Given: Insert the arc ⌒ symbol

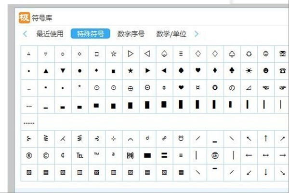Looking at the screenshot, I should (131, 138).
